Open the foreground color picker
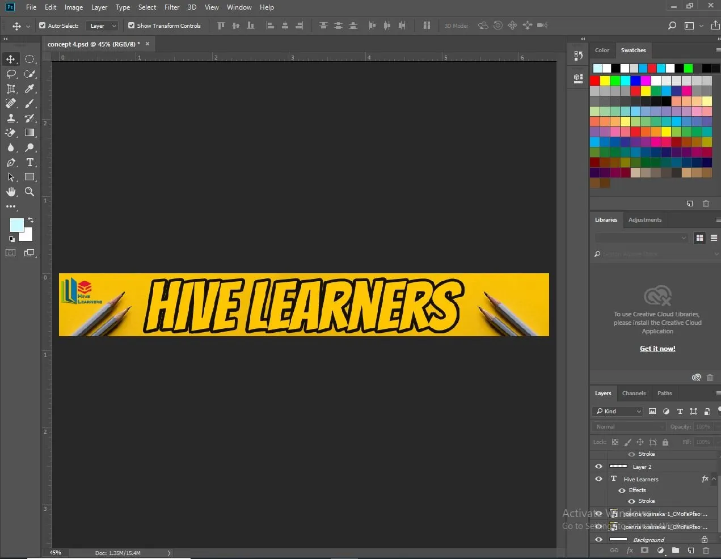 [17, 225]
